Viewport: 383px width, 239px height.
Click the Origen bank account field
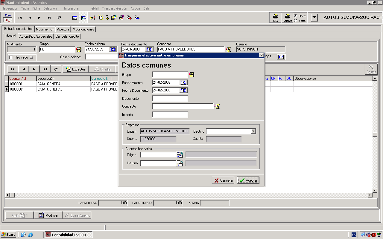[x=158, y=155]
